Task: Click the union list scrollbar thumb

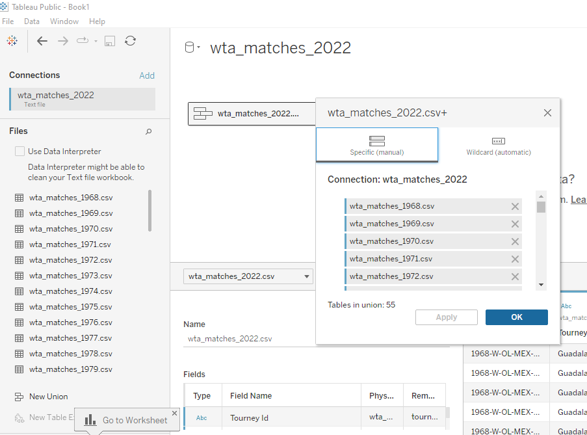Action: tap(541, 207)
